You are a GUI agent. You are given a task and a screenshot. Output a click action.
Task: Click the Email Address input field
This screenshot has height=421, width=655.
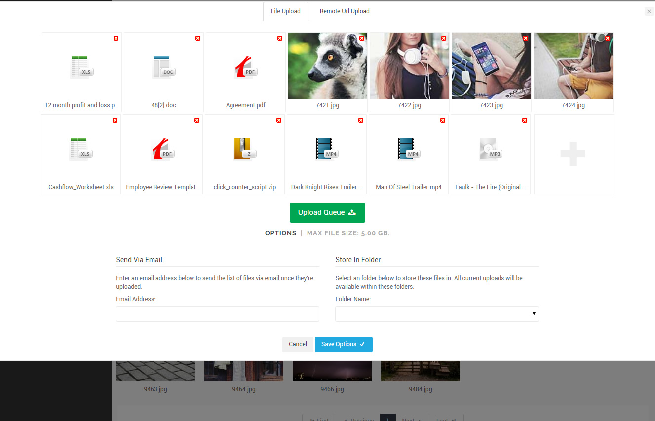[217, 314]
